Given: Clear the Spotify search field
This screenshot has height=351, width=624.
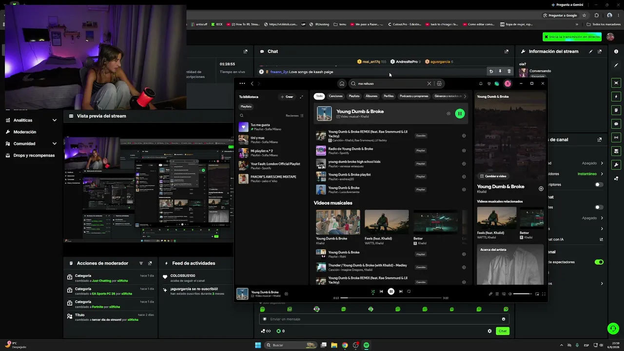Looking at the screenshot, I should click(429, 83).
